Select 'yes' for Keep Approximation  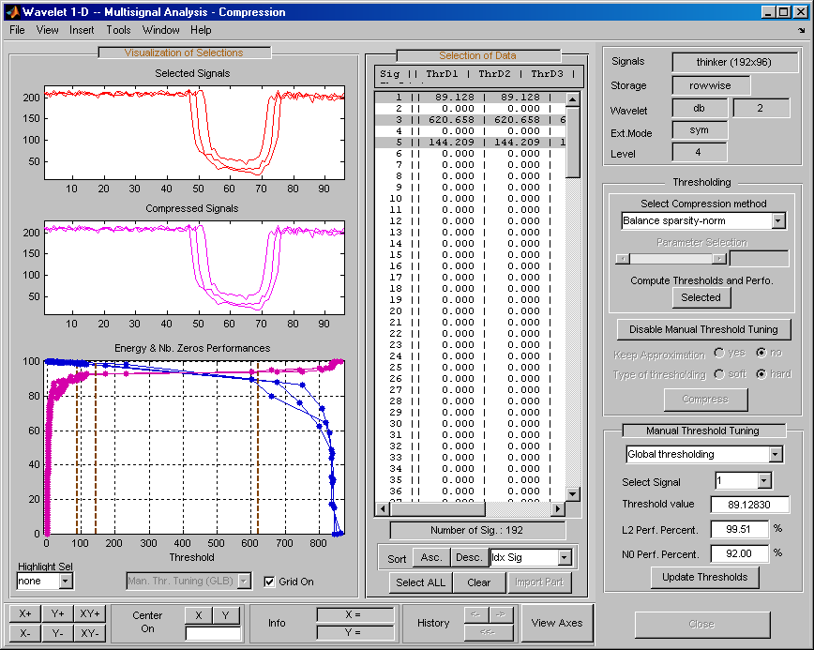click(x=720, y=354)
